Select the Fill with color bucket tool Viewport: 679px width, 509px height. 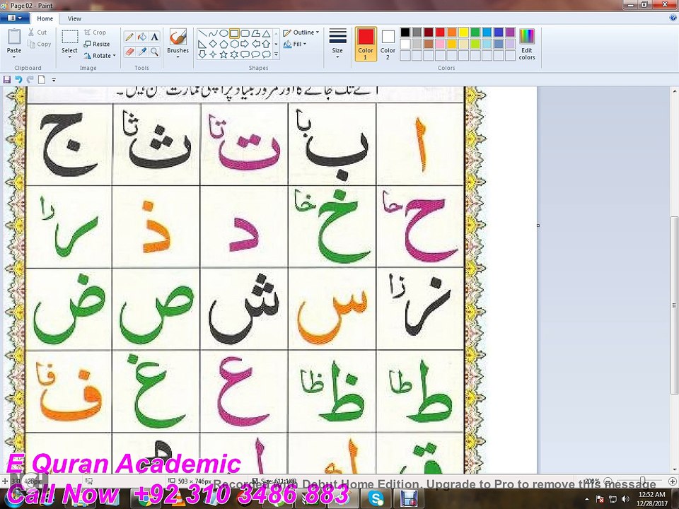141,37
